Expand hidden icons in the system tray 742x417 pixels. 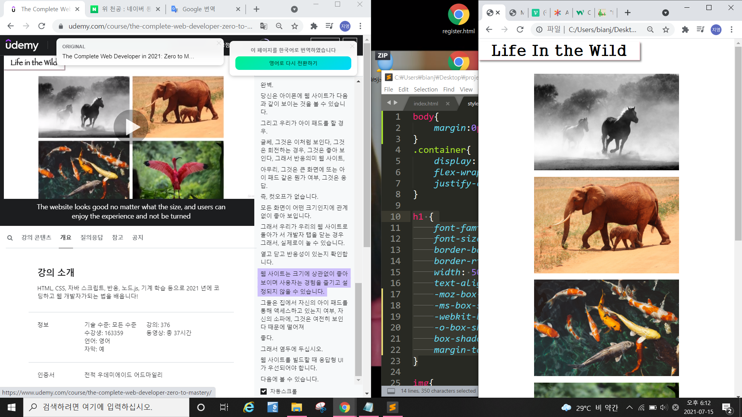point(629,407)
